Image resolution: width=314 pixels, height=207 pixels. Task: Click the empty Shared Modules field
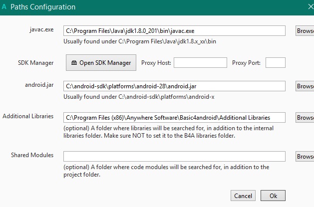point(174,156)
